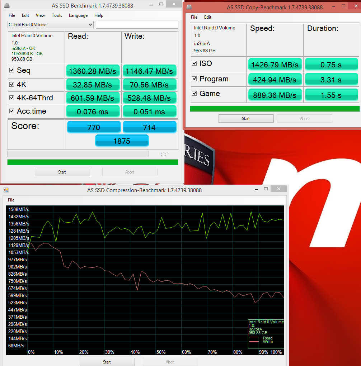
Task: Click Game speed 889.36 MB/s
Action: 275,95
